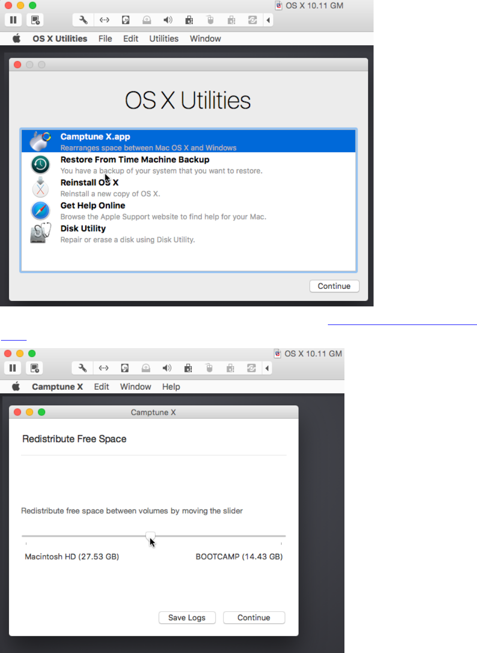Open Apple menu beside OS X Utilities

point(17,39)
